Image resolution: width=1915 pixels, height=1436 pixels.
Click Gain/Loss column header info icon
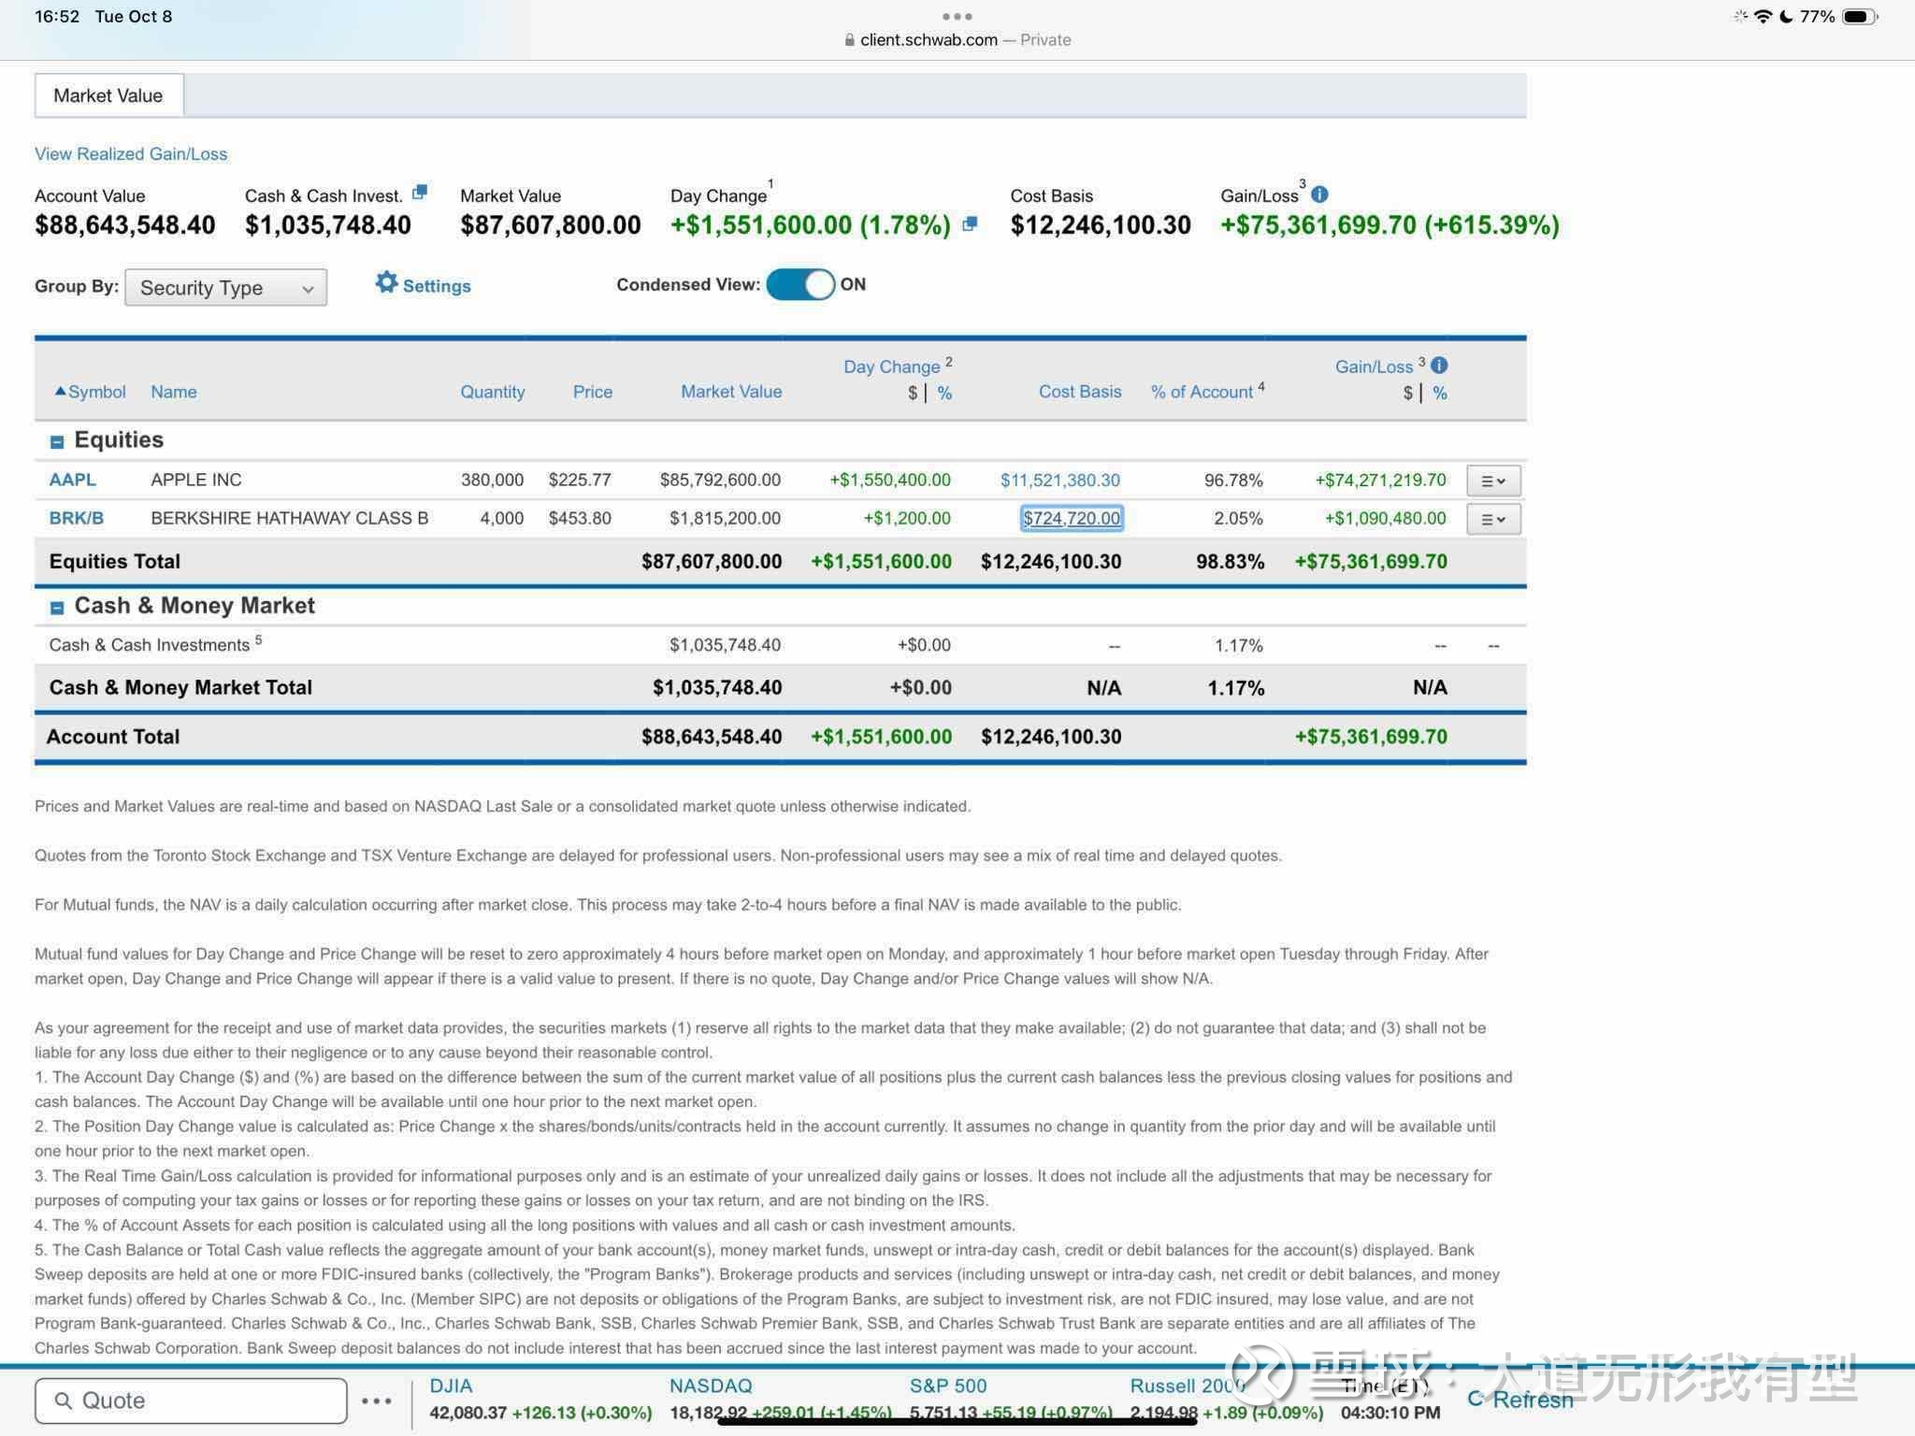(x=1439, y=366)
